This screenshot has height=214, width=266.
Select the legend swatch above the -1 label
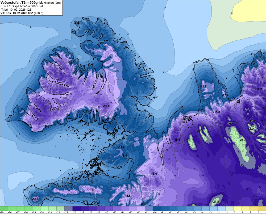click(230, 208)
